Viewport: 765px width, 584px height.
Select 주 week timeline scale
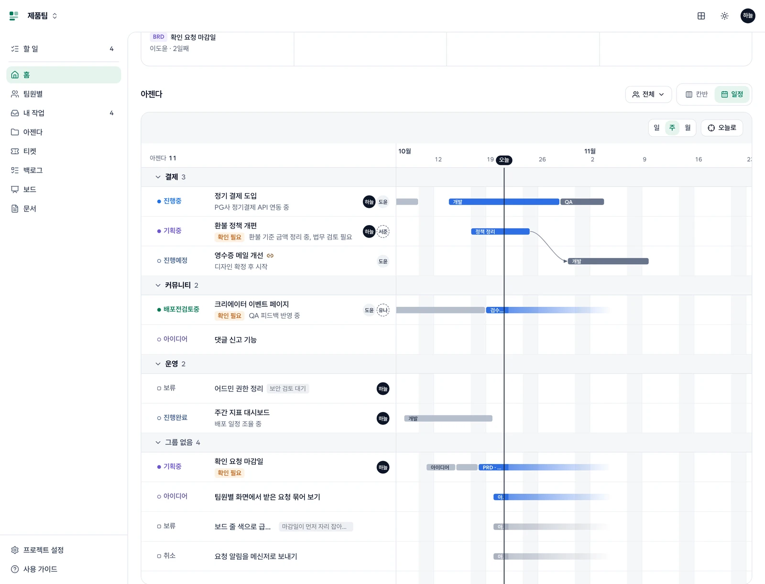point(672,128)
